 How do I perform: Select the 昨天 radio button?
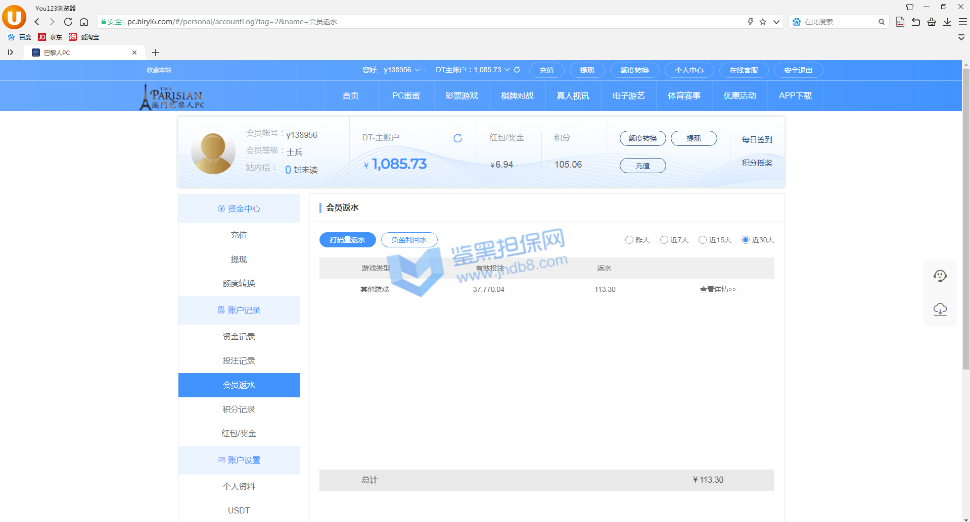629,240
